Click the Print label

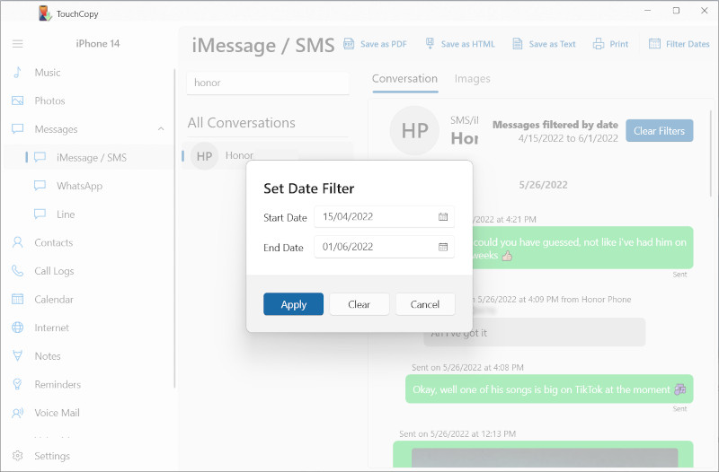(619, 44)
